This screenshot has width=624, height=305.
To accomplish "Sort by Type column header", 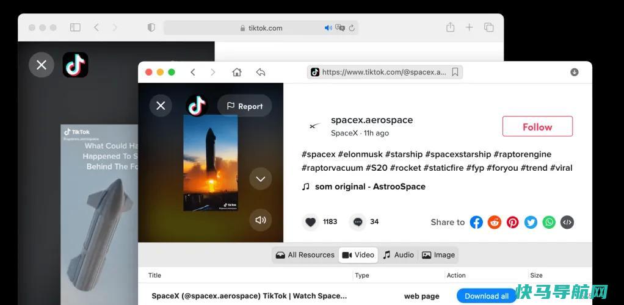I will pos(362,275).
